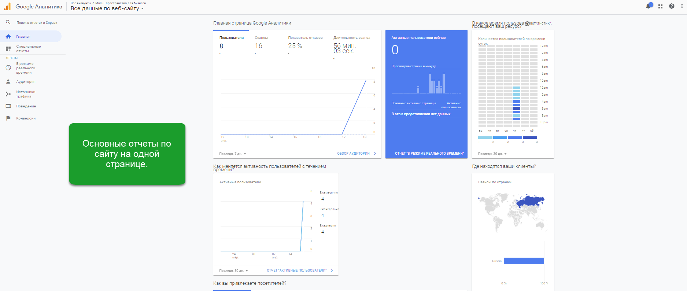Open the three-dot more options menu
The width and height of the screenshot is (687, 291).
682,6
